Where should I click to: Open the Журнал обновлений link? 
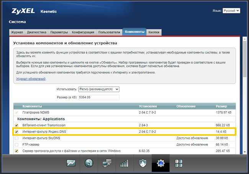click(31, 79)
